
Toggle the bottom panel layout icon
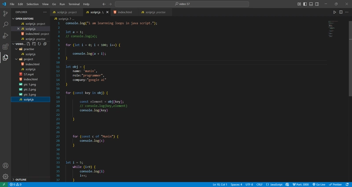pyautogui.click(x=311, y=4)
